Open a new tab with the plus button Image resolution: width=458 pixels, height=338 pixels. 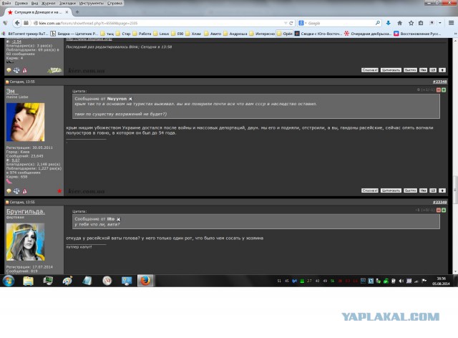tap(77, 12)
